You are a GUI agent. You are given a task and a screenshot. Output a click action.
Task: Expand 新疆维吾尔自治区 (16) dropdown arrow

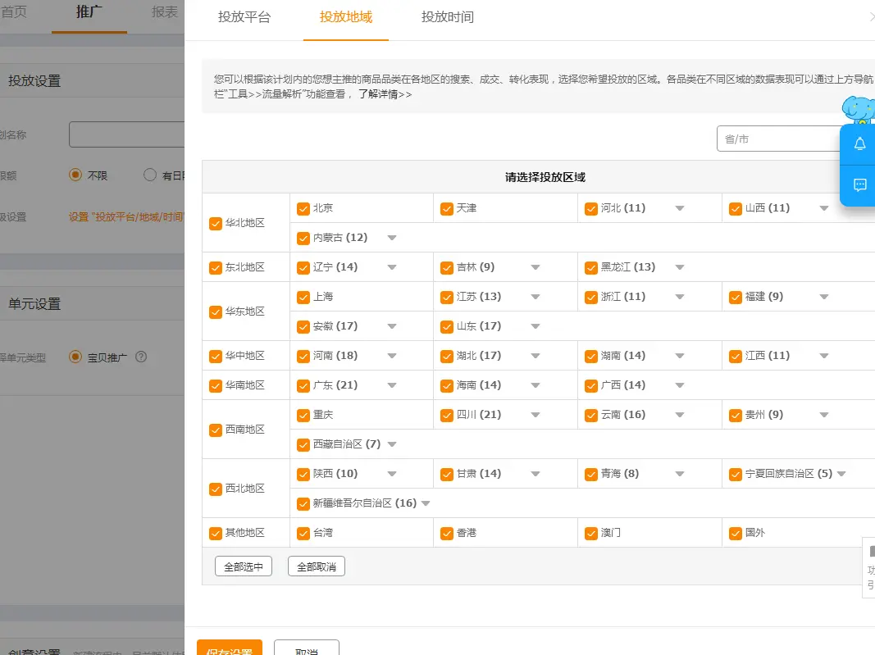point(426,503)
